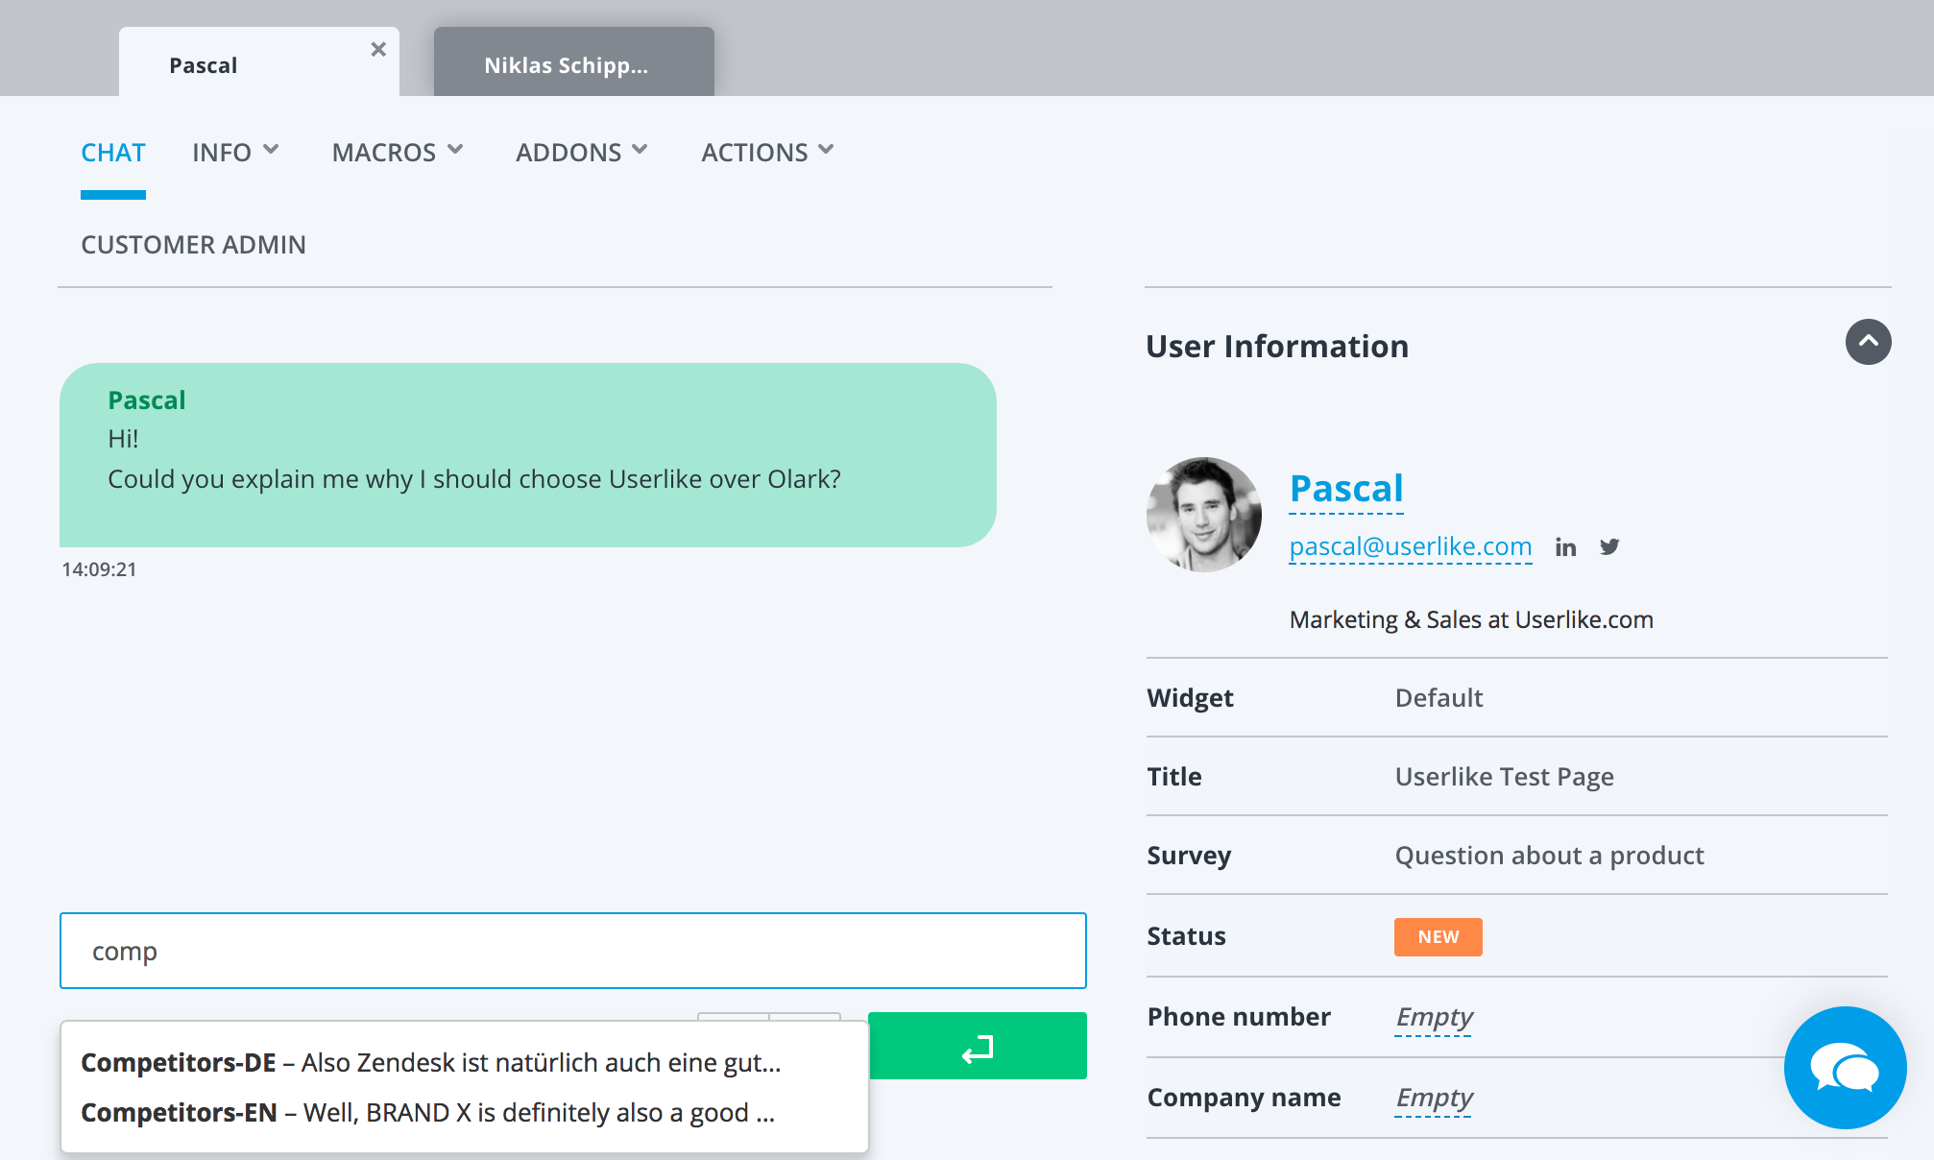
Task: Expand the ADDONS dropdown
Action: [x=582, y=152]
